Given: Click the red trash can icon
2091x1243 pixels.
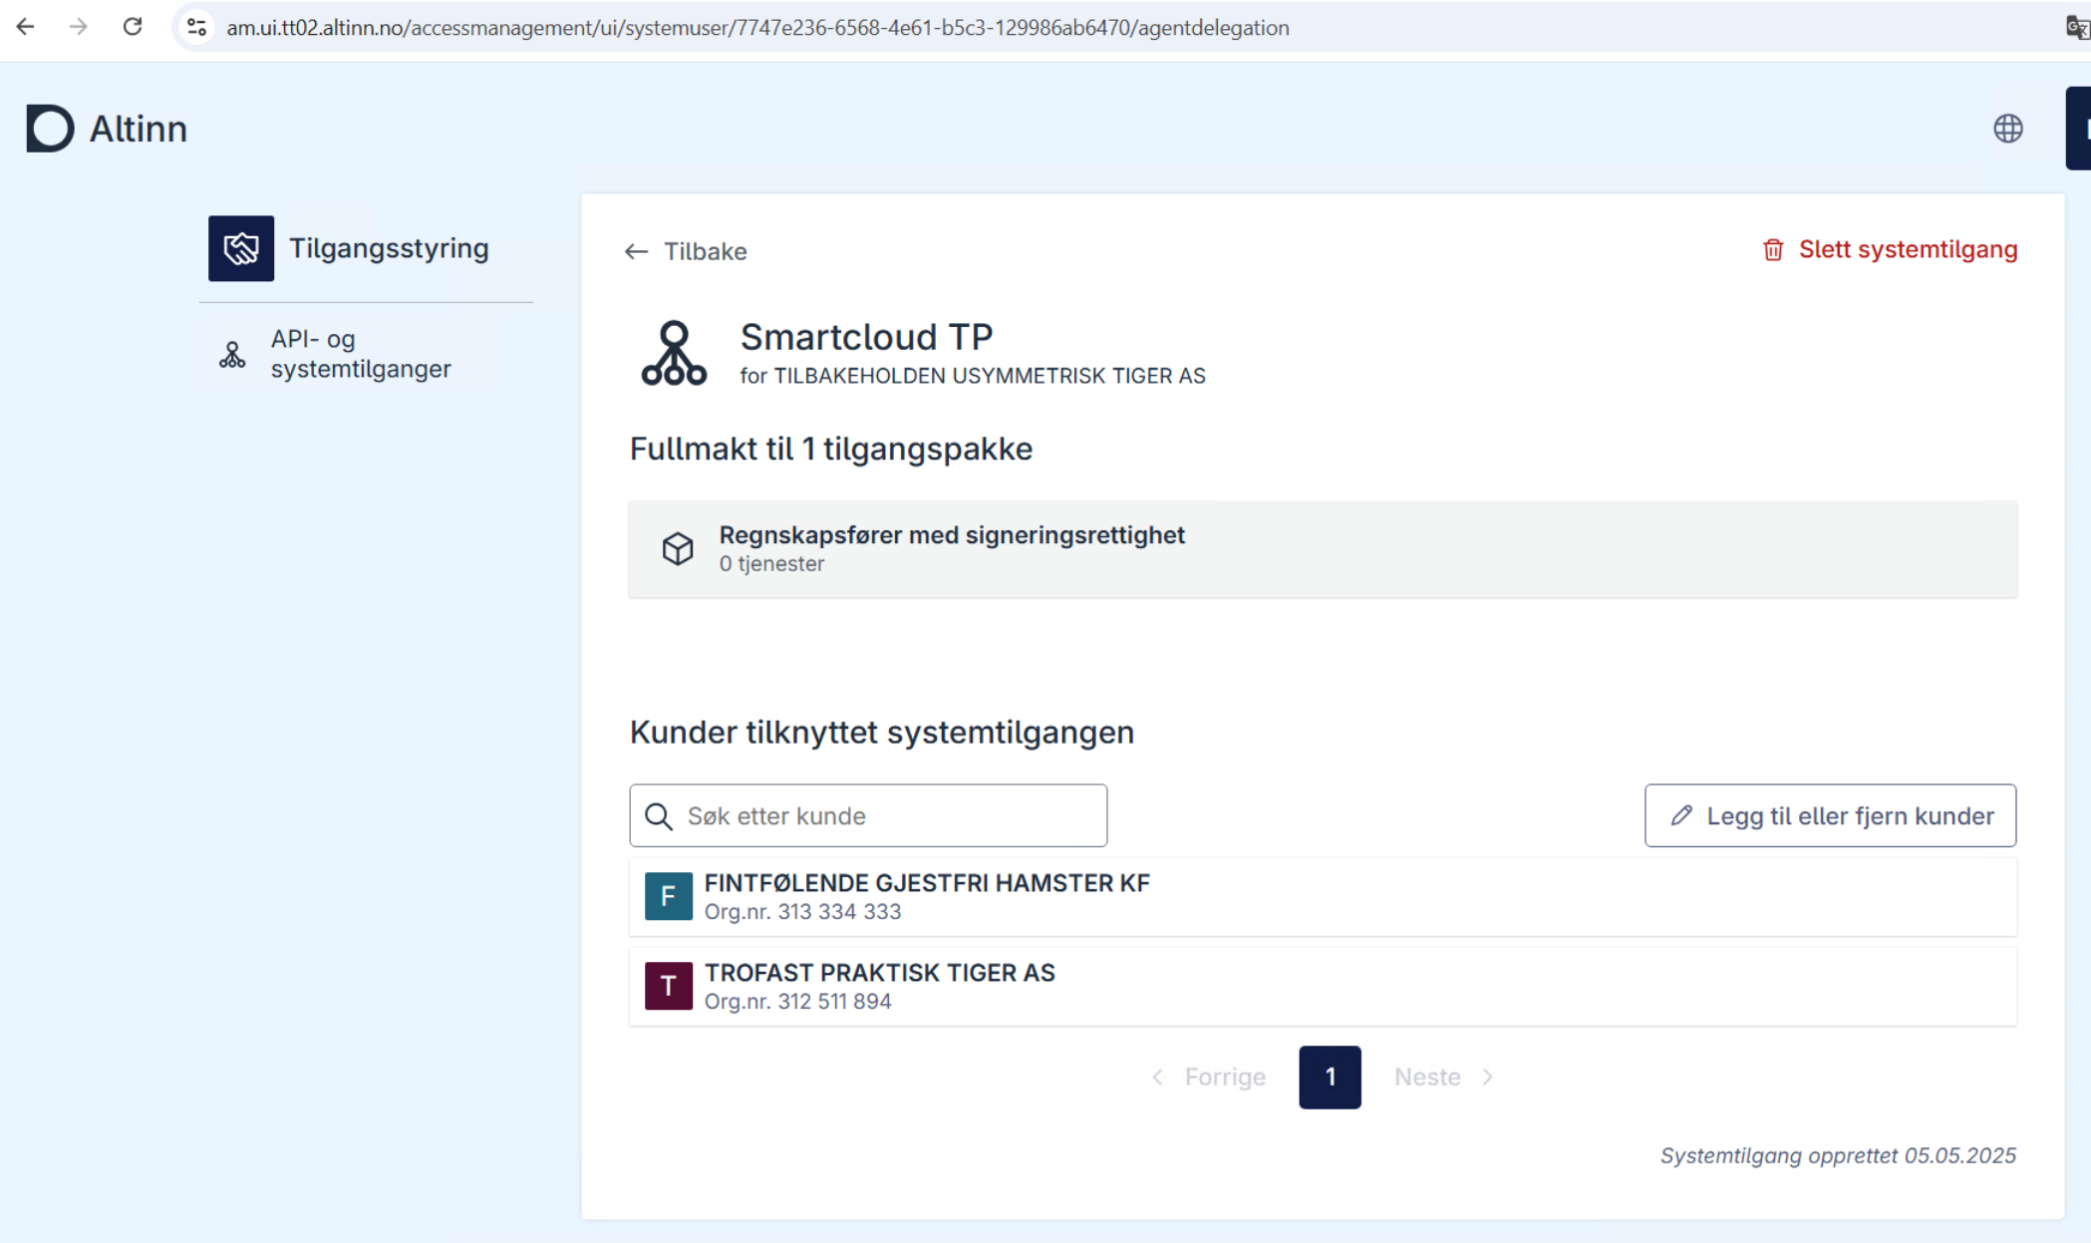Looking at the screenshot, I should (x=1773, y=250).
